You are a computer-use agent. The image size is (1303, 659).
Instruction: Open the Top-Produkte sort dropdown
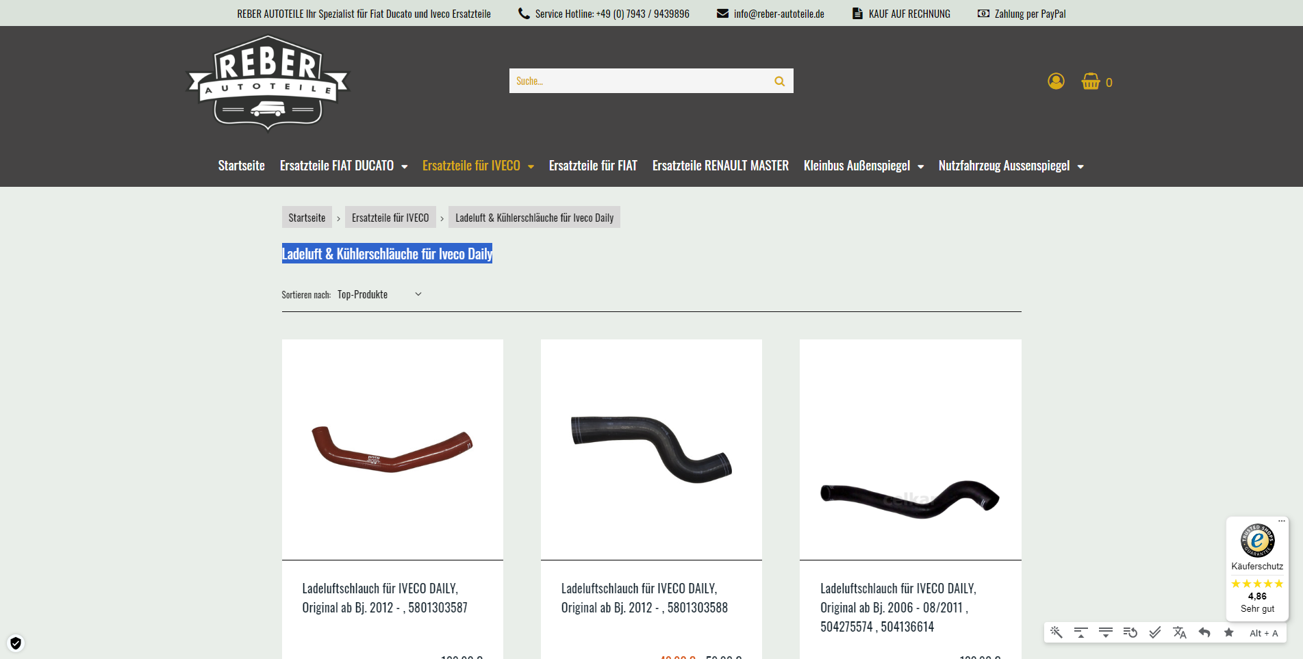[379, 294]
